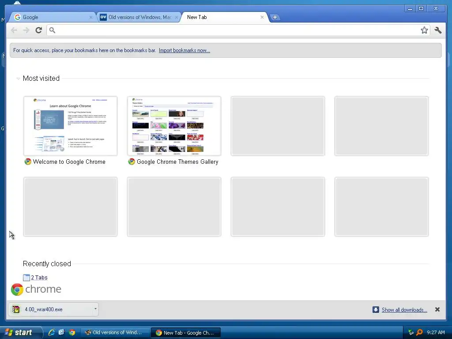Click the magnifier icon in address bar

pos(52,30)
